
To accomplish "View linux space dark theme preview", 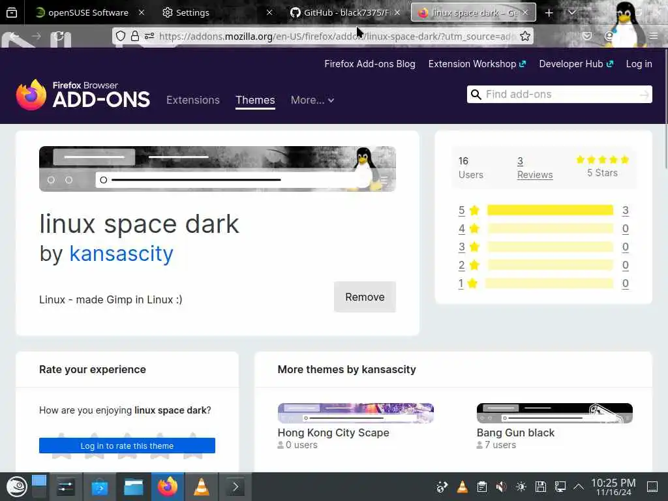I will [217, 169].
